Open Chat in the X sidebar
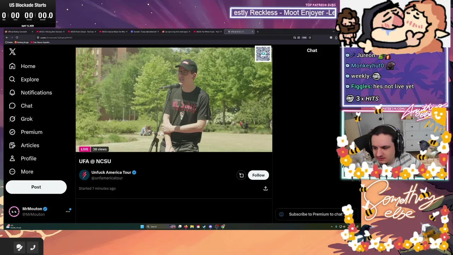Screen dimensions: 453x255 tap(21, 106)
